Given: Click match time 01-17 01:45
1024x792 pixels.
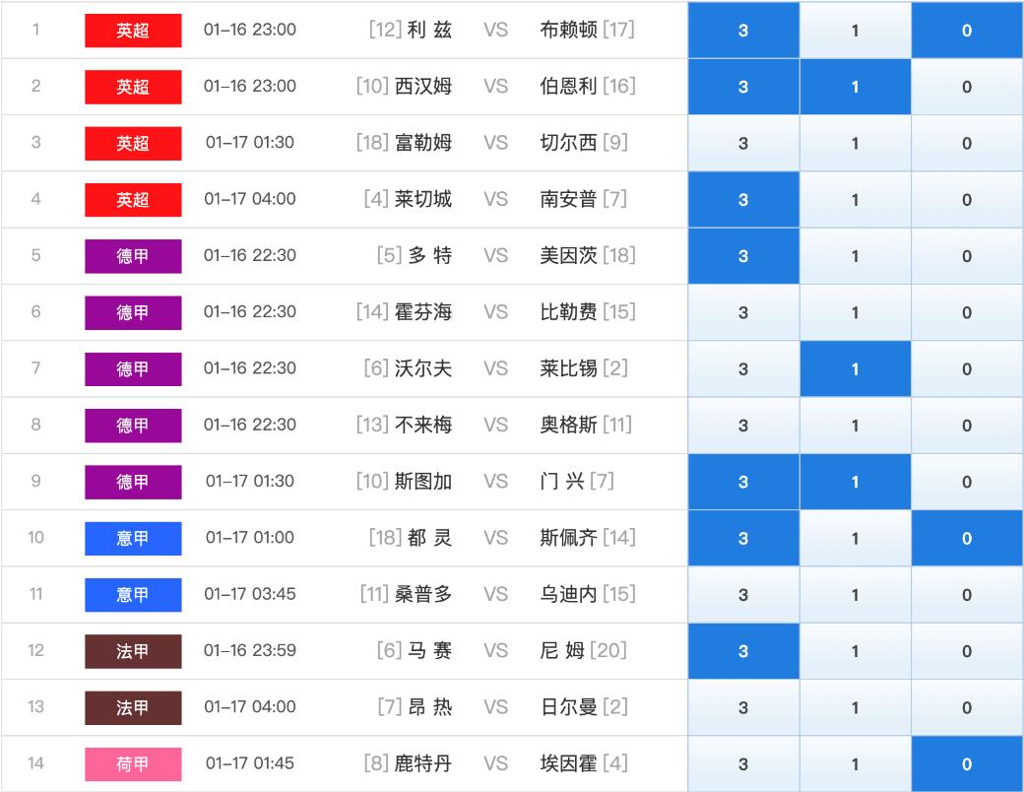Looking at the screenshot, I should [249, 763].
